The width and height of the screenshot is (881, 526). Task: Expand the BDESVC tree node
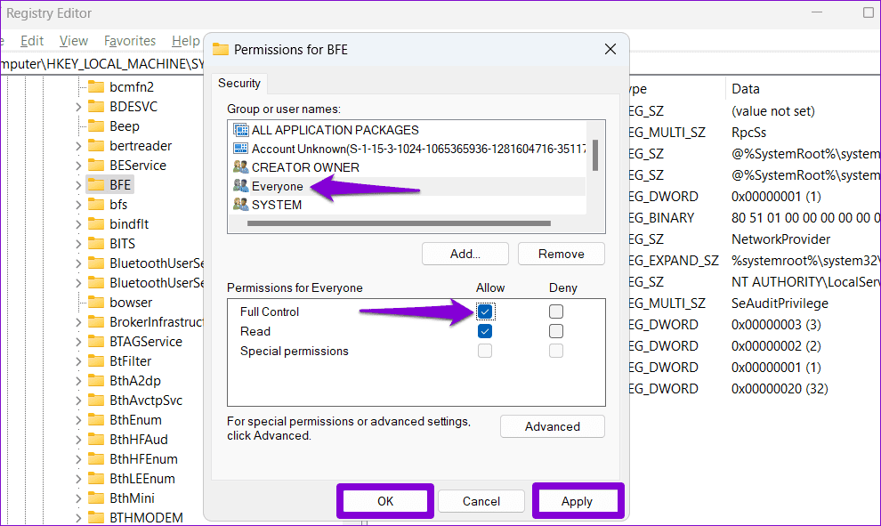tap(78, 107)
